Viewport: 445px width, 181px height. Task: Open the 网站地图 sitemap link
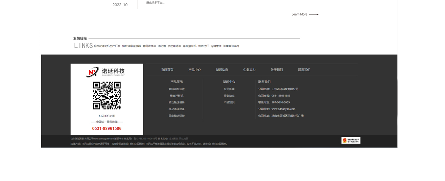click(x=184, y=139)
